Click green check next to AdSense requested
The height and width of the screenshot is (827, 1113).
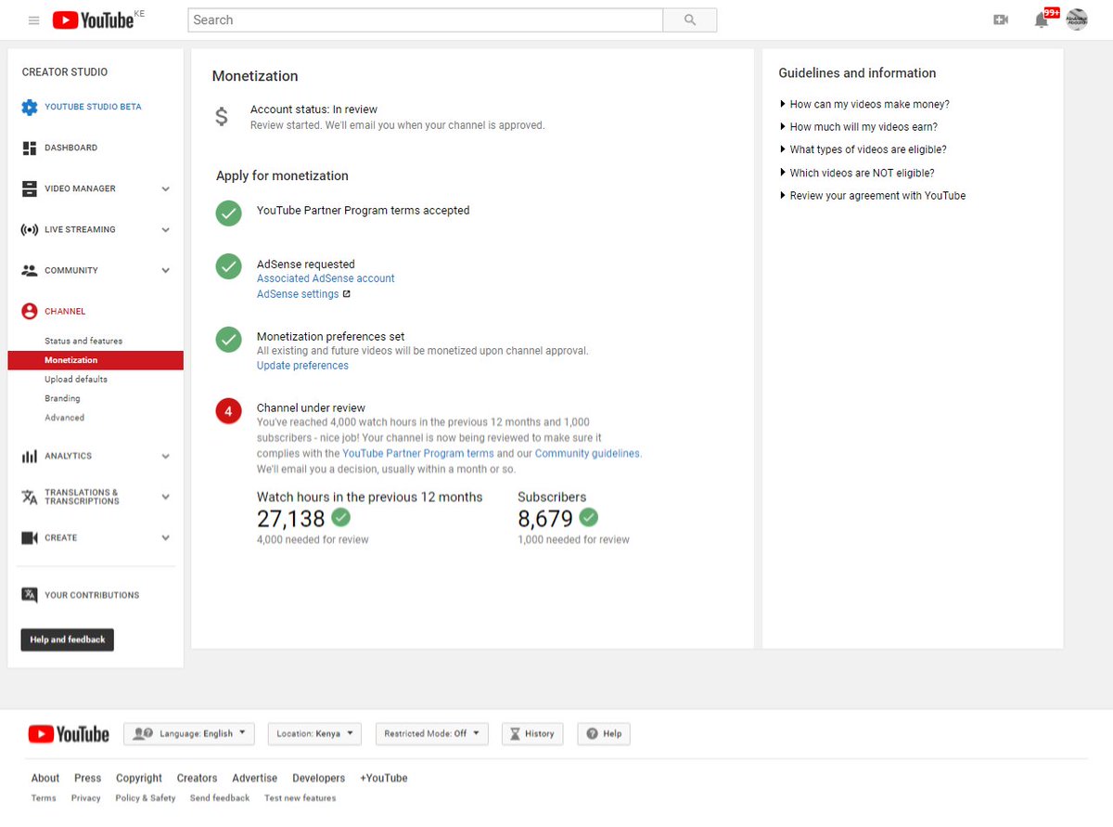point(229,266)
